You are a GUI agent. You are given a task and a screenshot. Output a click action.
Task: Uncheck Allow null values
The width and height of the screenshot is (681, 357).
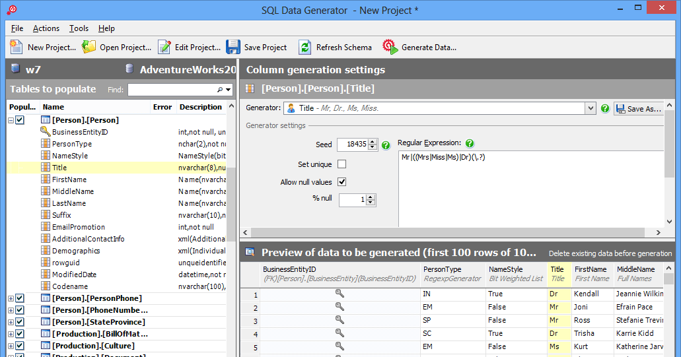[342, 182]
